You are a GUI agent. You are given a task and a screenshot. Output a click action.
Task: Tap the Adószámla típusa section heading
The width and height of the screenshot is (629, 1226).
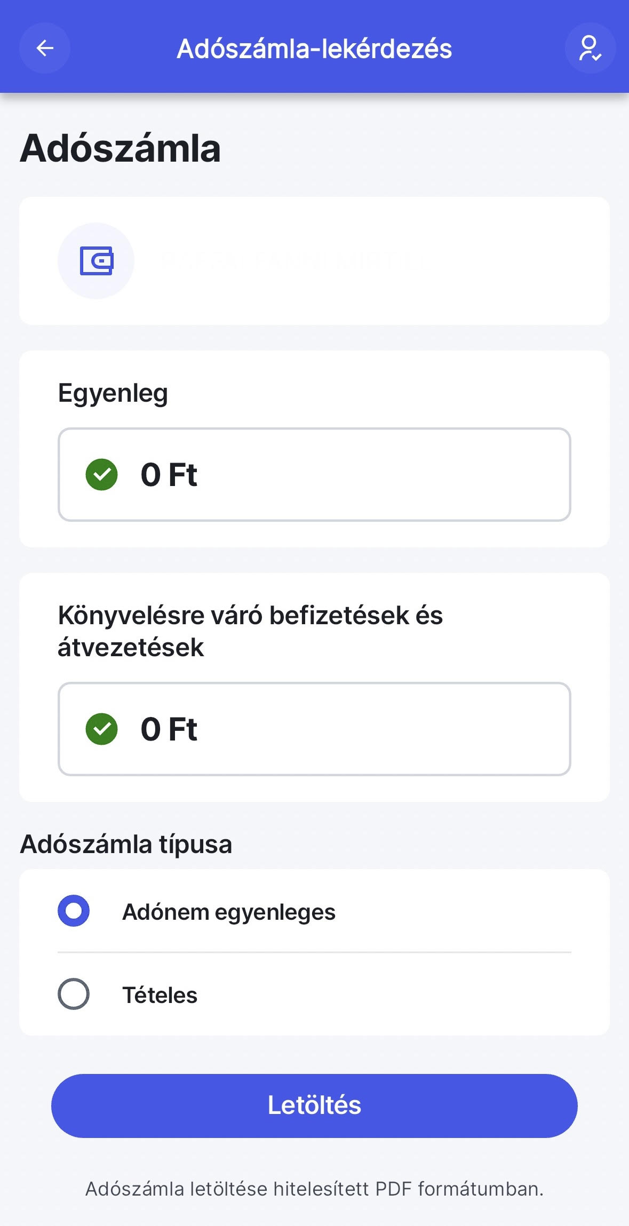click(x=126, y=845)
